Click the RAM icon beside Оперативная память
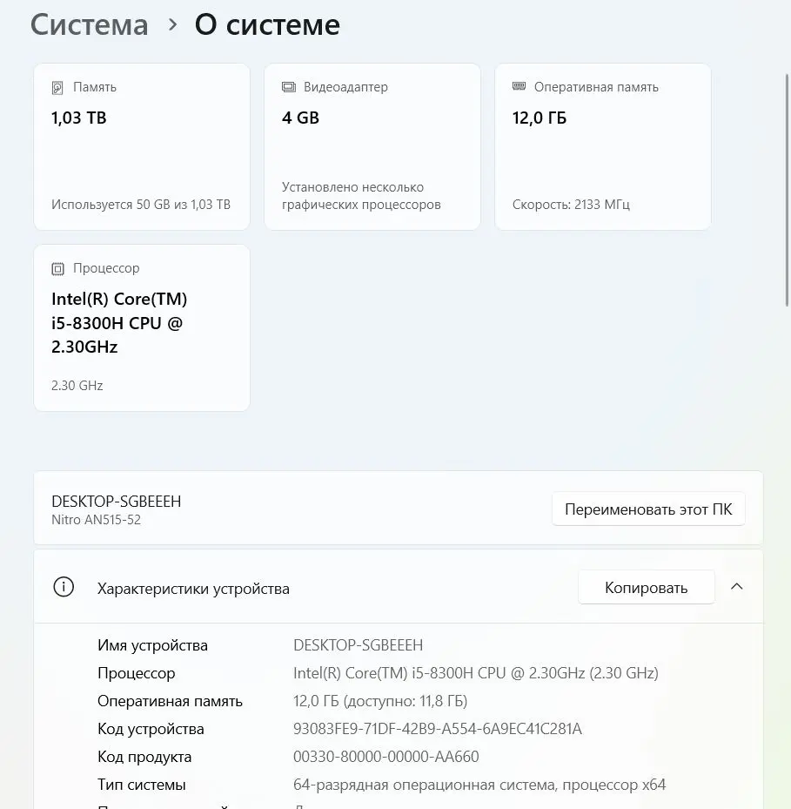 point(519,86)
